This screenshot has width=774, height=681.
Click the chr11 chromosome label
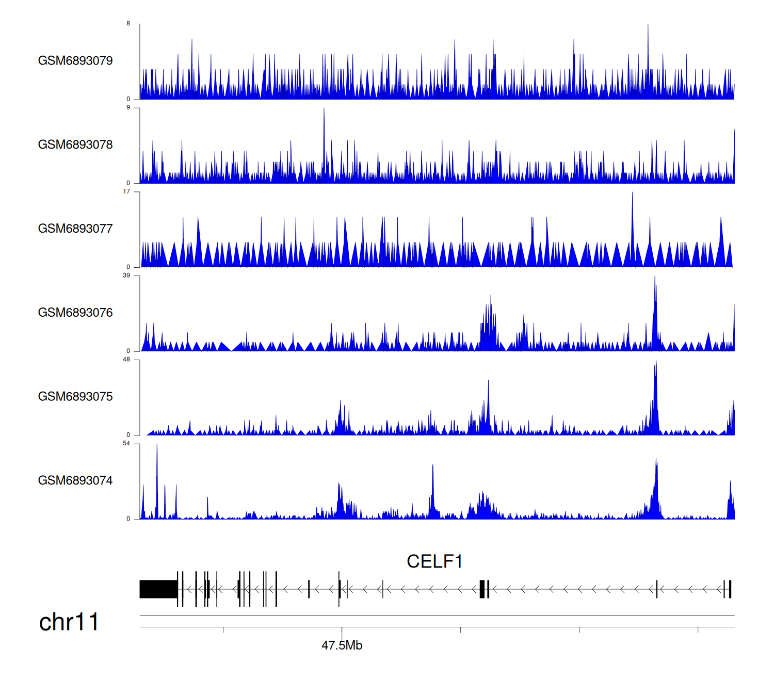click(x=69, y=622)
